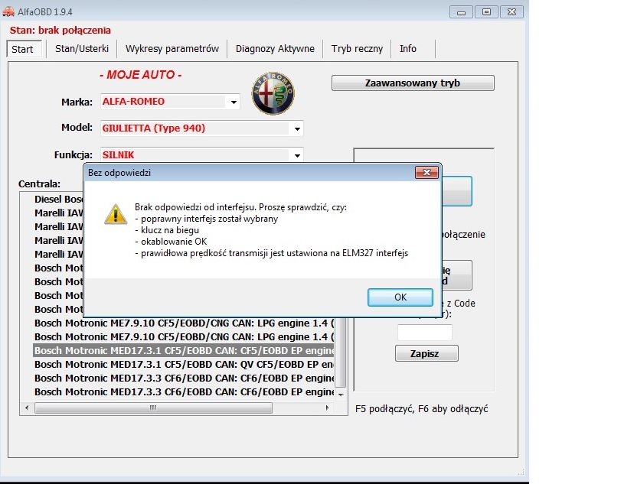Viewport: 634px width, 484px height.
Task: Select Bosch Motronic MED17.3.1 QV CF5/EOBD row
Action: (185, 365)
